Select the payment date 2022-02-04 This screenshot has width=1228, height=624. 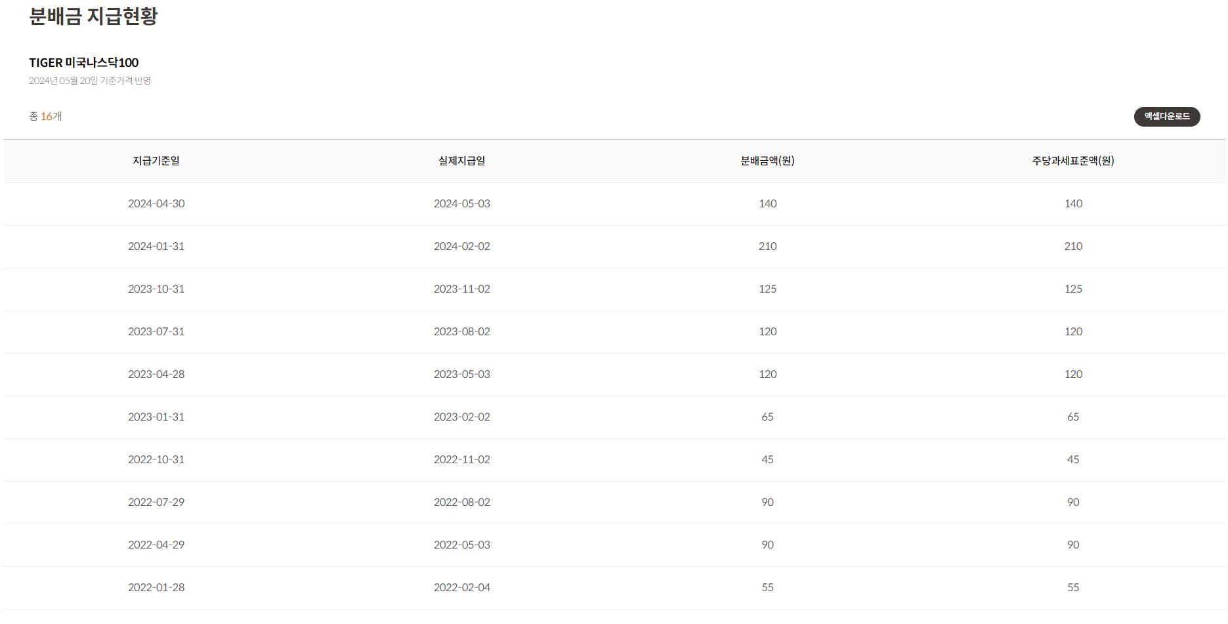point(462,587)
